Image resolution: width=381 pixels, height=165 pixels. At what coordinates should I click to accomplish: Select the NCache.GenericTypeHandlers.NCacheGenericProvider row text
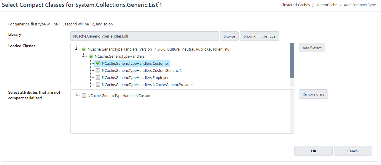point(147,85)
